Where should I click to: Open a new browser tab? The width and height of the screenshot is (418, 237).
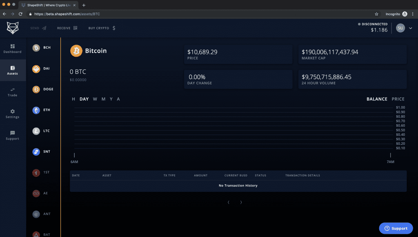tap(84, 5)
